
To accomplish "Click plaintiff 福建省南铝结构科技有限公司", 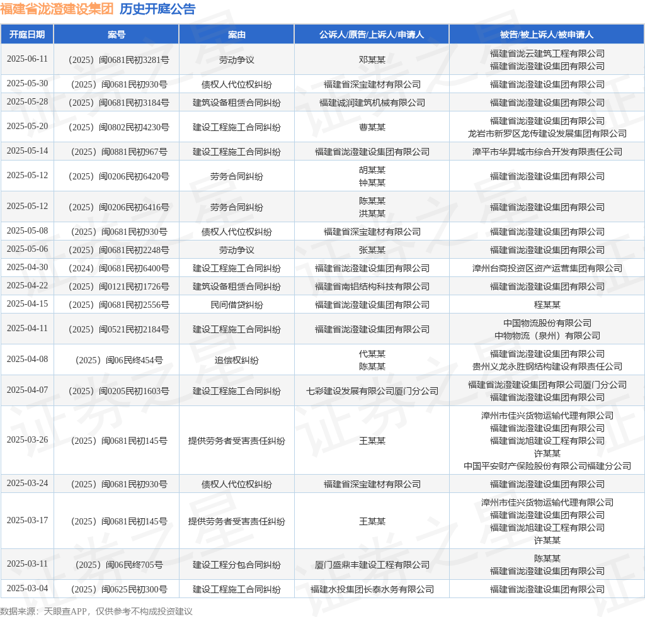I will click(372, 286).
